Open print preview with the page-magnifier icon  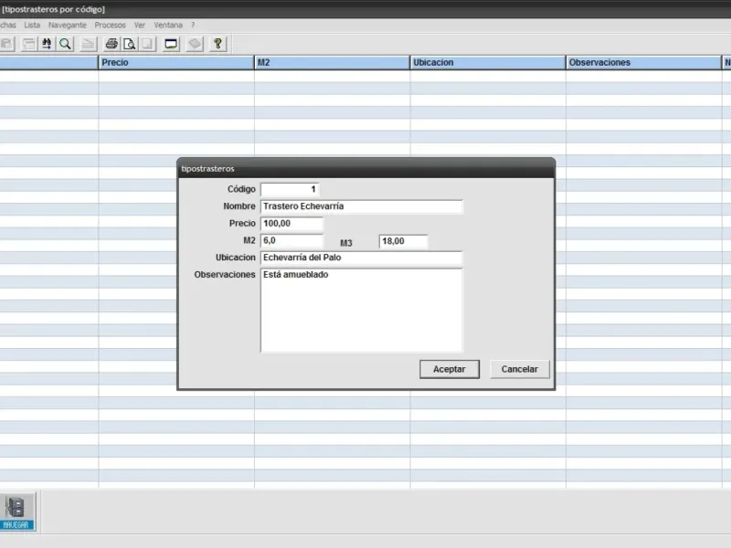coord(129,44)
